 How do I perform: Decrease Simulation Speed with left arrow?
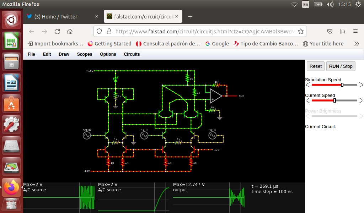[x=307, y=85]
